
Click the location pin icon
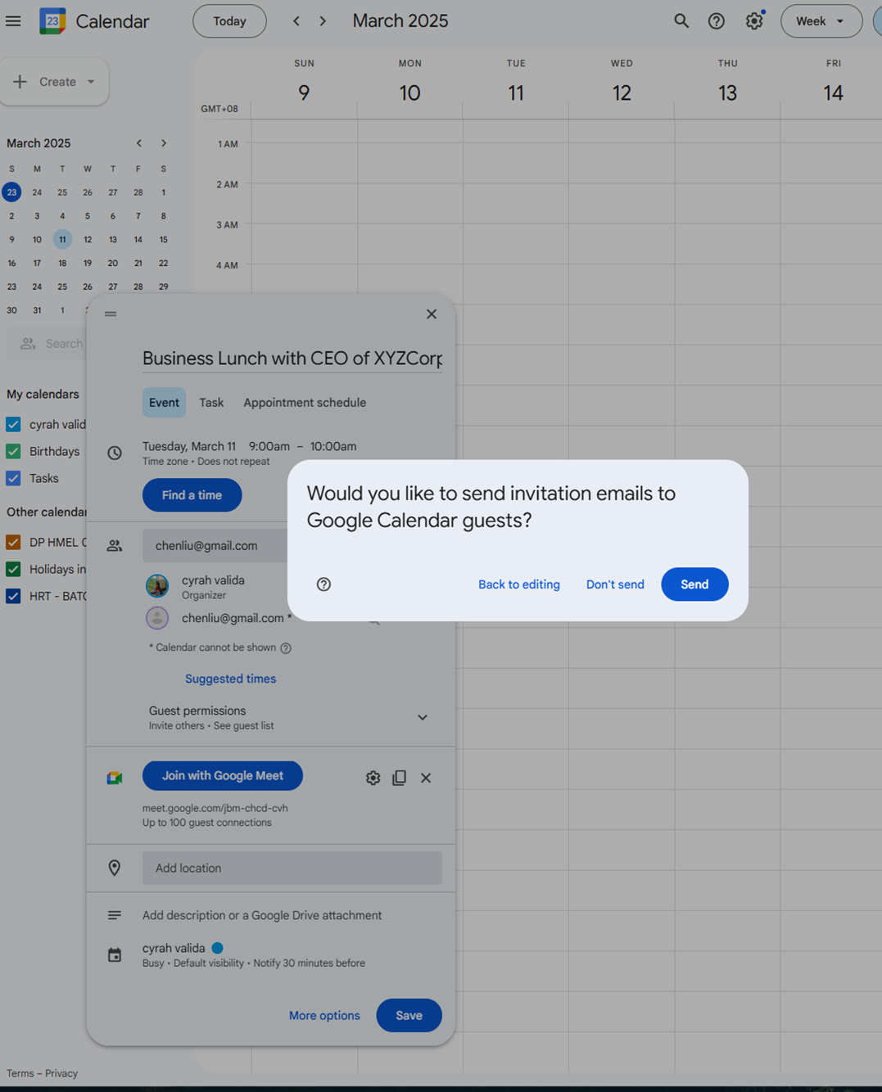(x=115, y=868)
